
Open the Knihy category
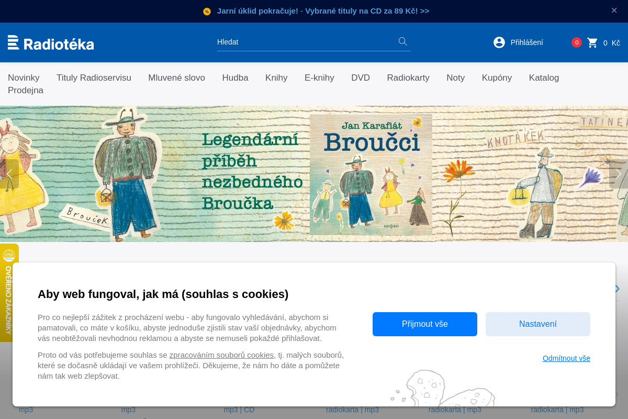pyautogui.click(x=276, y=78)
